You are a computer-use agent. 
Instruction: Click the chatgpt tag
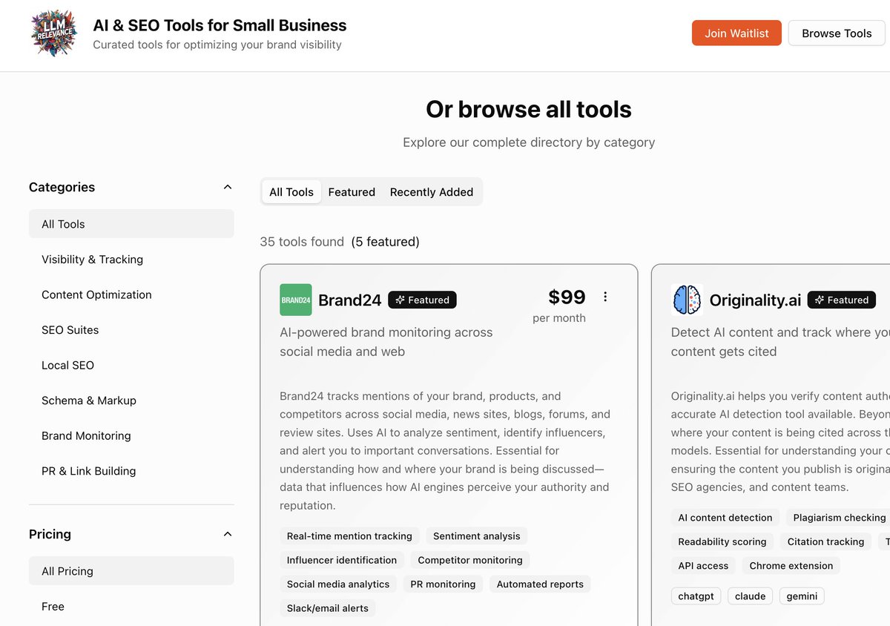pos(696,596)
